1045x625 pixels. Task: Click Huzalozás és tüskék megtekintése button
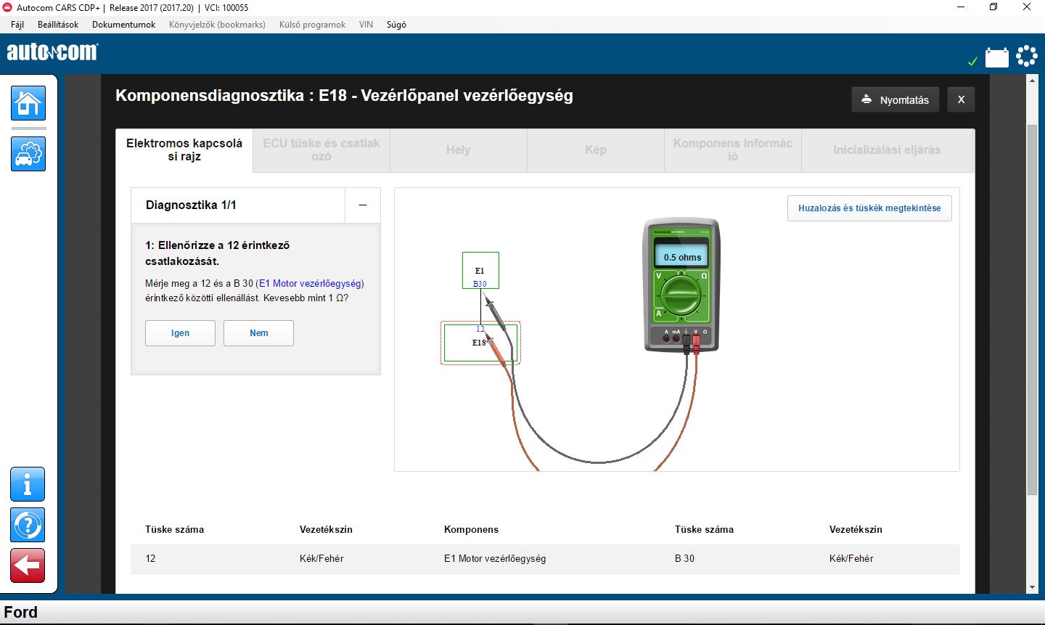coord(869,208)
